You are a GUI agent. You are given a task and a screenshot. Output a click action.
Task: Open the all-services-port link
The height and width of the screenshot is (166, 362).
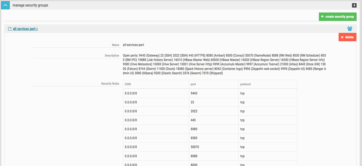pos(25,29)
